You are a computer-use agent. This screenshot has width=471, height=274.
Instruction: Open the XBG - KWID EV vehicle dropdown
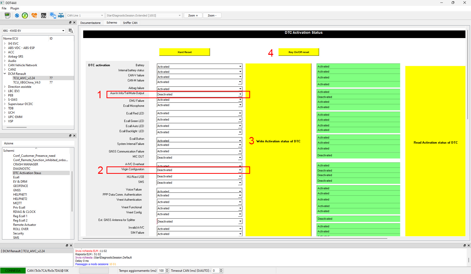tap(34, 31)
